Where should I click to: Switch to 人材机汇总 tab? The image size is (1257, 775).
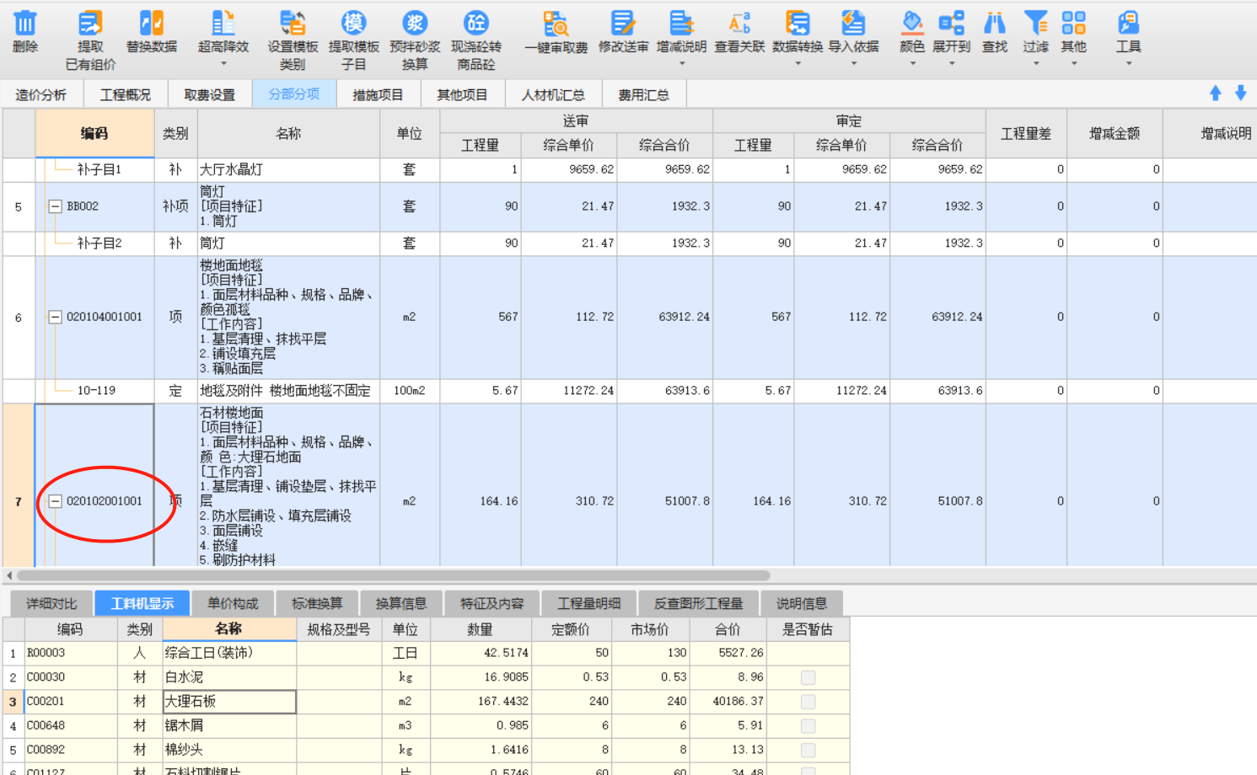coord(553,94)
